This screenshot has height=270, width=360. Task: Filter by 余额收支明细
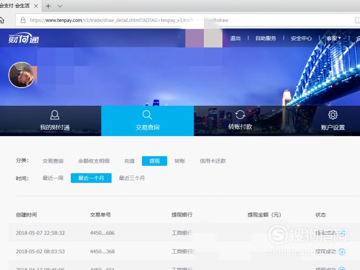(94, 161)
